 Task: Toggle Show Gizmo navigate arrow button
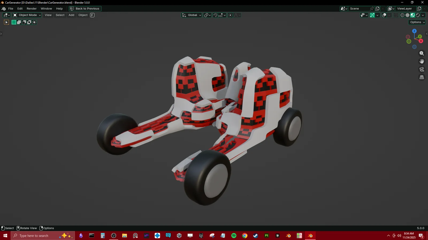pyautogui.click(x=372, y=15)
